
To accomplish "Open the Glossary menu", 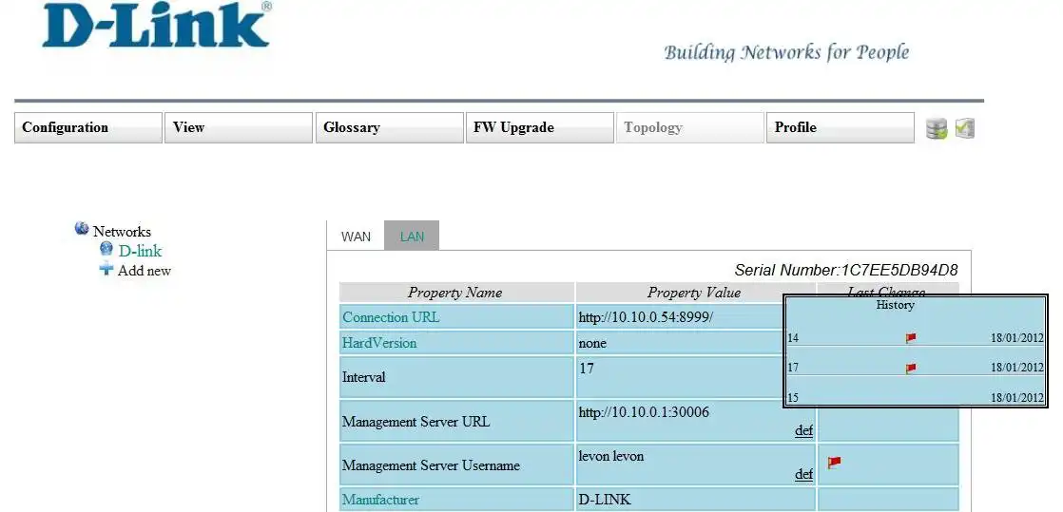I will 389,127.
